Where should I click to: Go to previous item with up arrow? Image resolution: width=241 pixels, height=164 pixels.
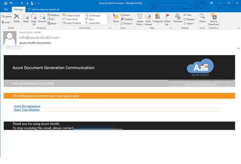click(22, 3)
